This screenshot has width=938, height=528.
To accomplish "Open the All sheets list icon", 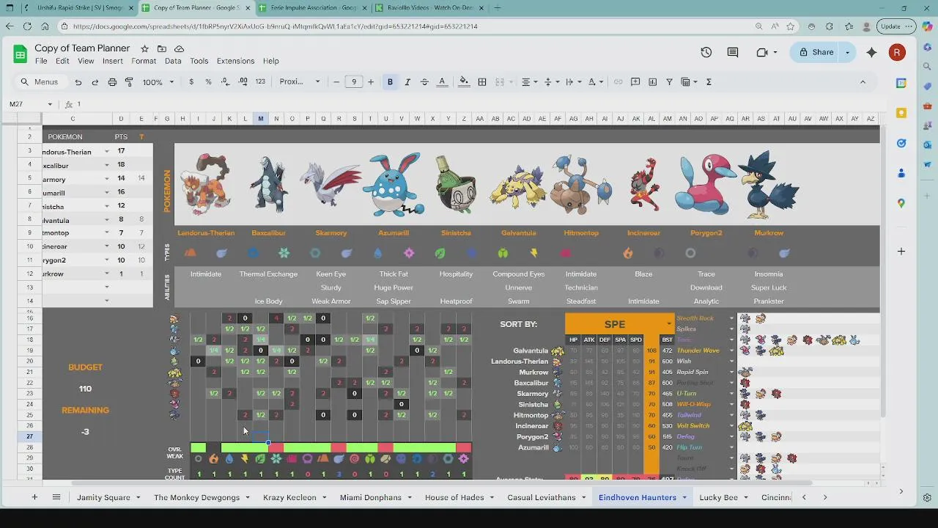I will pyautogui.click(x=56, y=497).
